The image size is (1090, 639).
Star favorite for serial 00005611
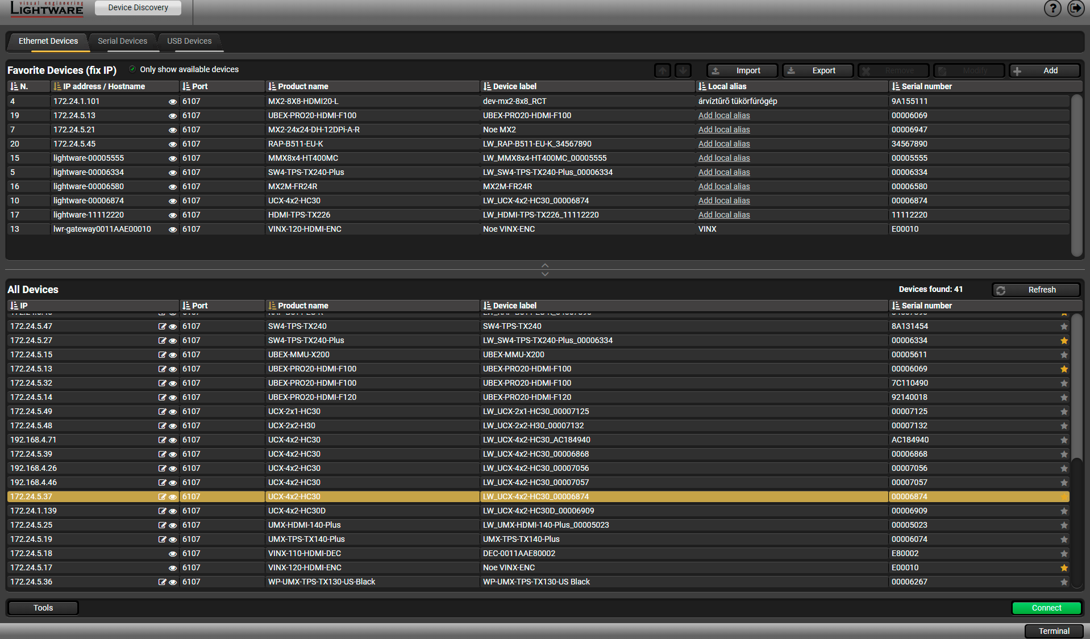click(x=1064, y=355)
